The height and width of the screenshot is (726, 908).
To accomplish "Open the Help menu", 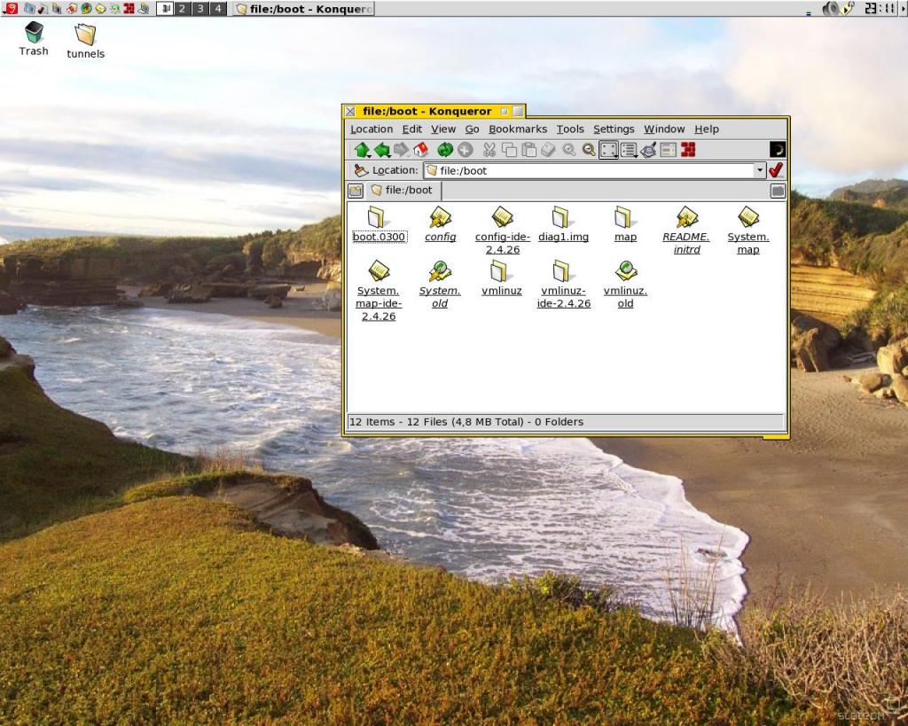I will click(707, 129).
